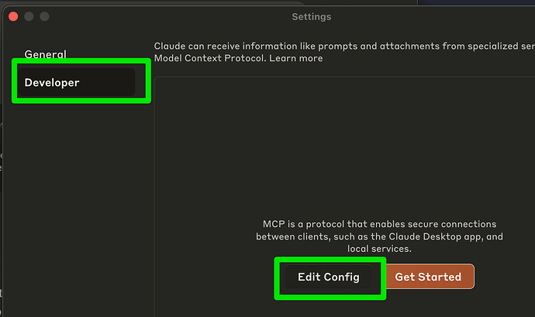Image resolution: width=535 pixels, height=317 pixels.
Task: Minimize the Settings window
Action: click(x=29, y=16)
